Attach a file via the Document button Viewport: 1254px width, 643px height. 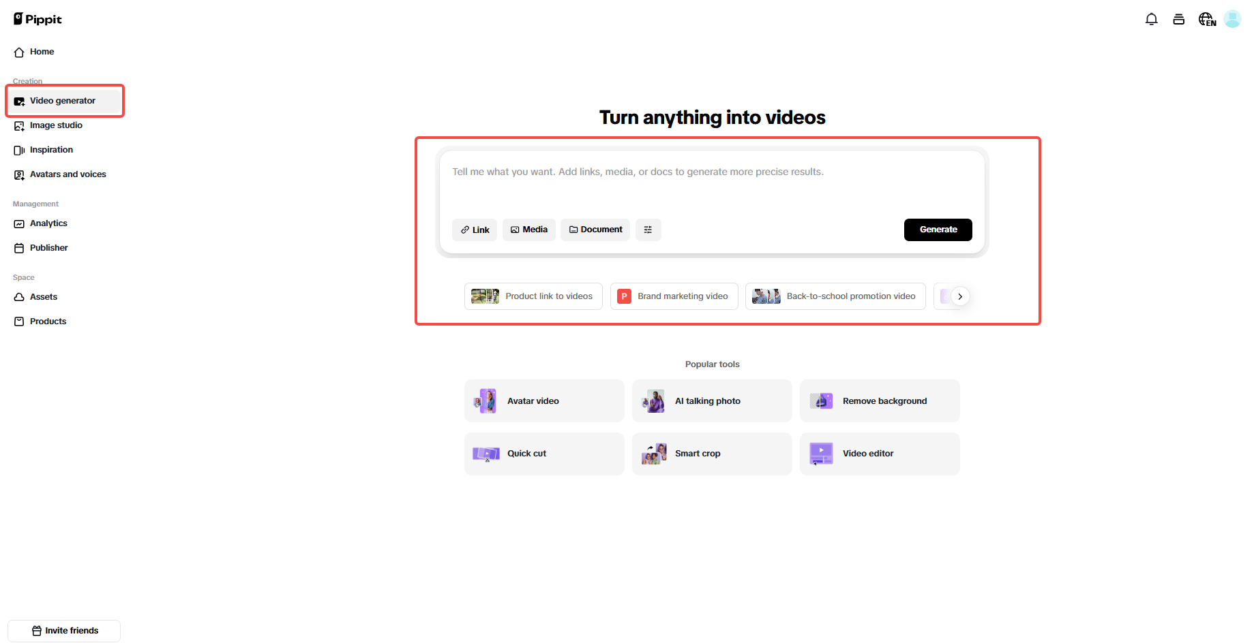coord(595,230)
